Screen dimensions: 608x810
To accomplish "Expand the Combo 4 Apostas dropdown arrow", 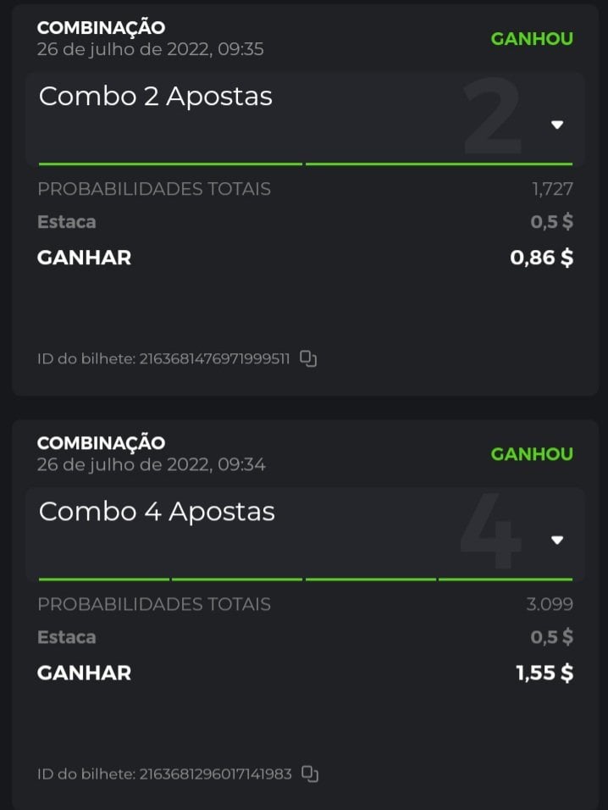I will [x=557, y=540].
